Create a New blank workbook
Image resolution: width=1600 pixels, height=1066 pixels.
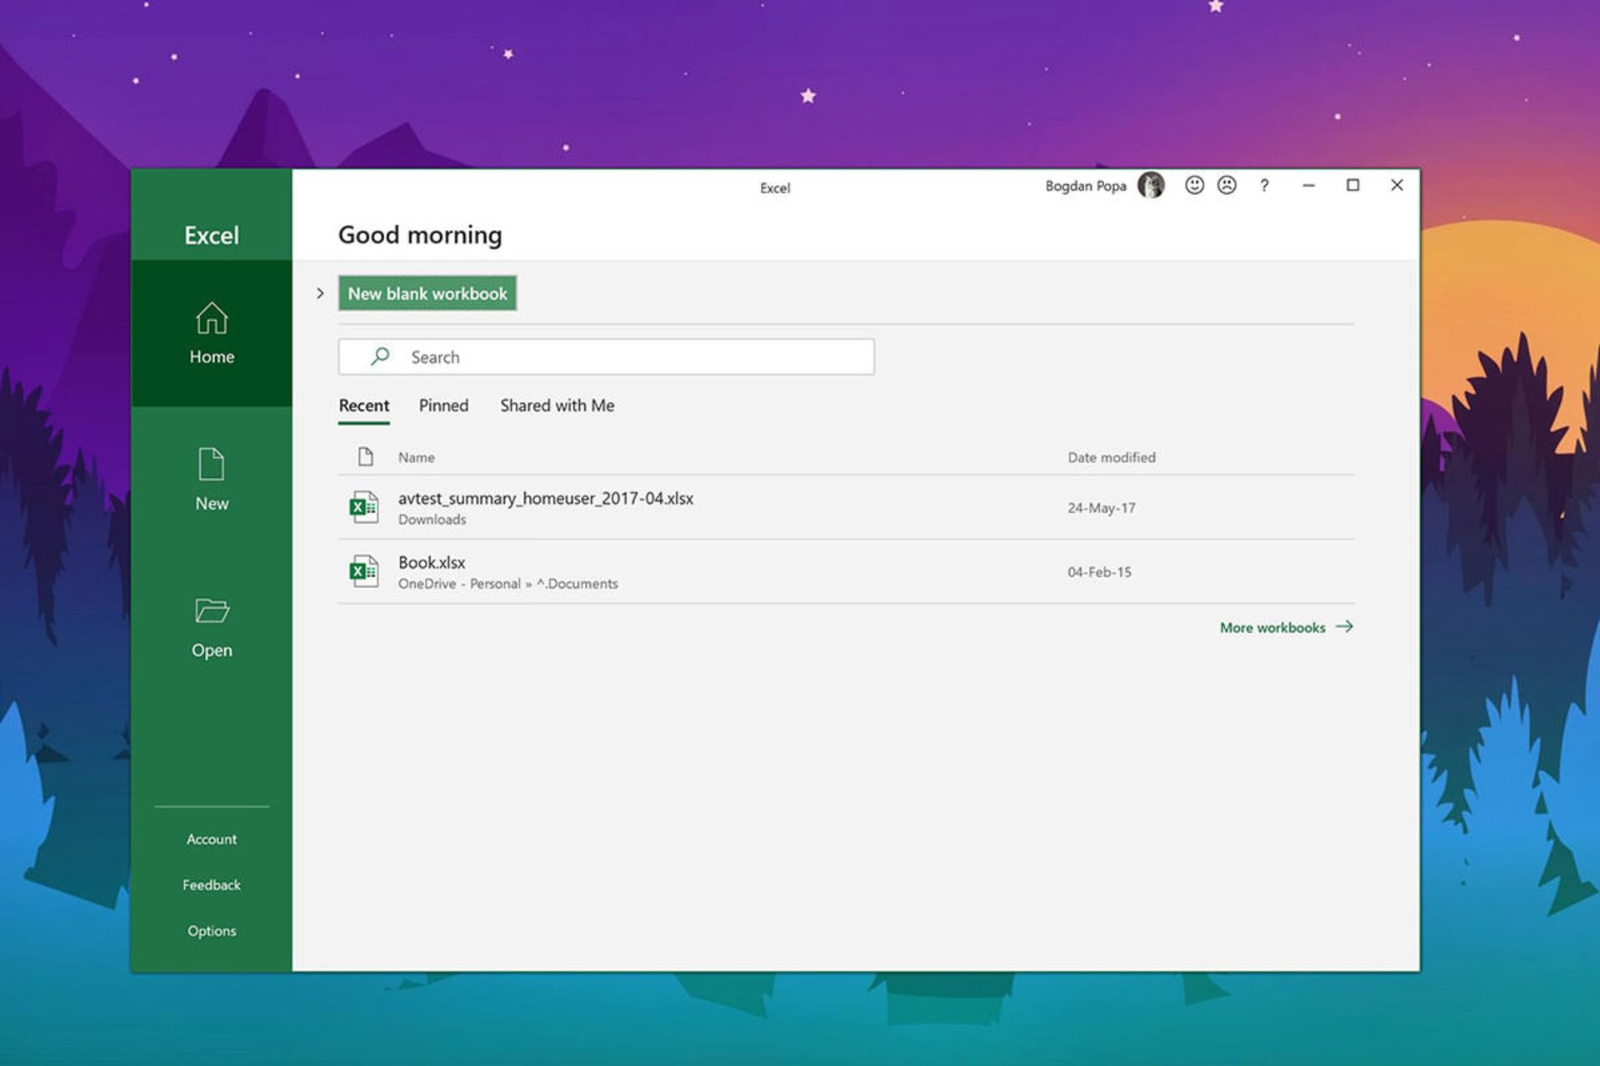427,293
